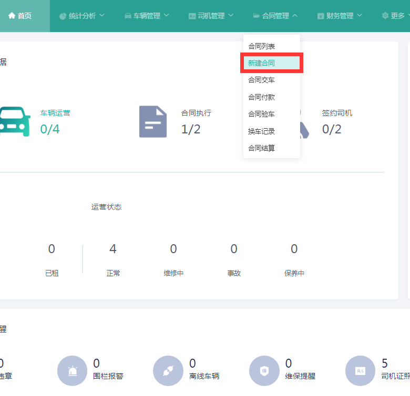Click the 维保提醒 shield icon
The height and width of the screenshot is (396, 410).
(264, 371)
